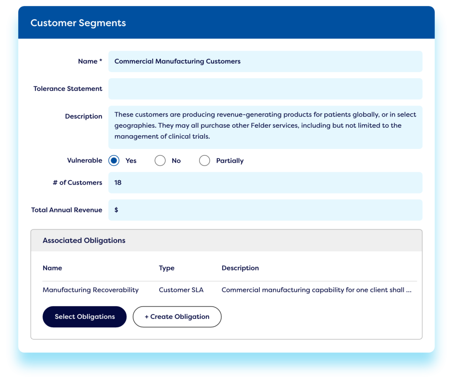The image size is (453, 383).
Task: Click the Customer SLA type cell
Action: click(181, 290)
